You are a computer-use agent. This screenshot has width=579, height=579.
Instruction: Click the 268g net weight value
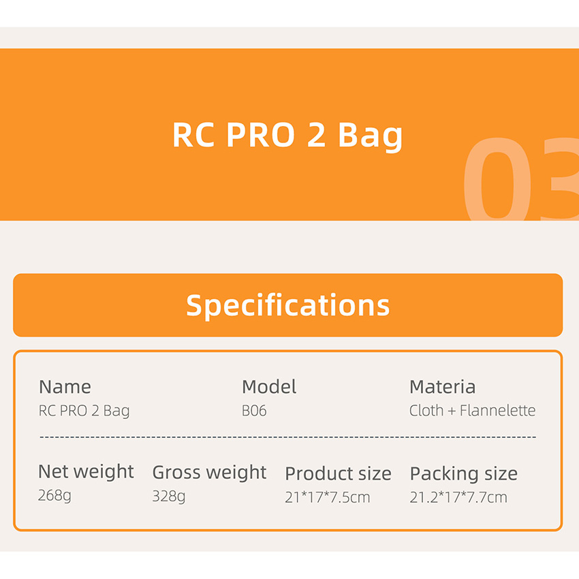click(x=54, y=495)
